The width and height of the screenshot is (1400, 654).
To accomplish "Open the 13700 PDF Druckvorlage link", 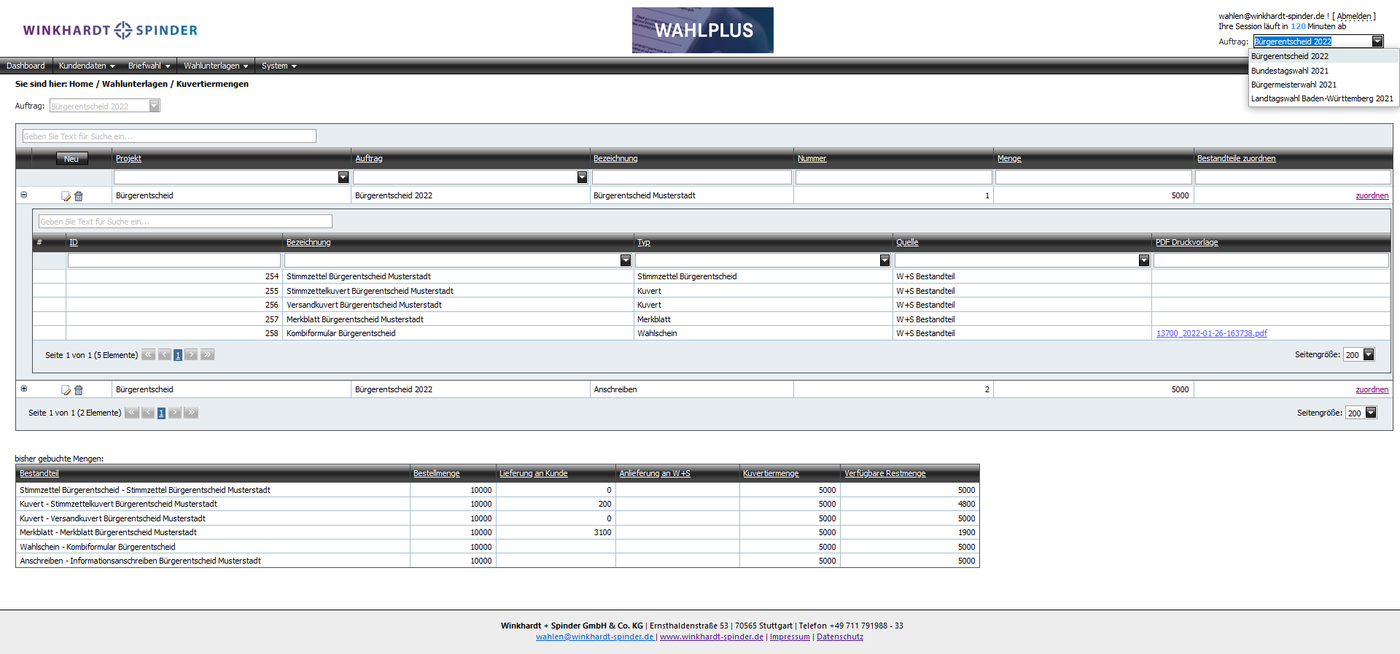I will coord(1211,333).
